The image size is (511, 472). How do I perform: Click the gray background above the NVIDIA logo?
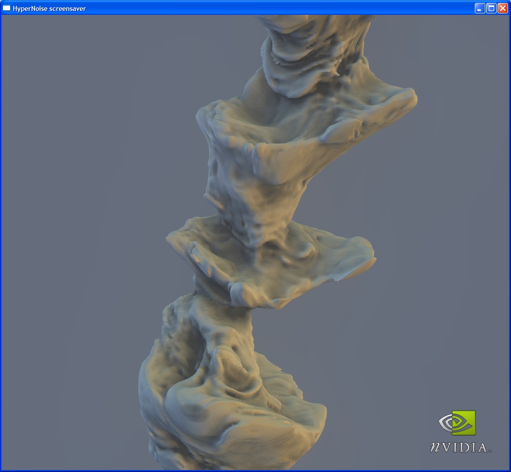[x=456, y=322]
